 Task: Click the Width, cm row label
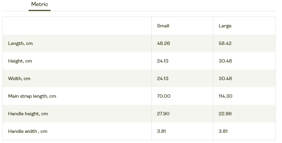pyautogui.click(x=19, y=79)
